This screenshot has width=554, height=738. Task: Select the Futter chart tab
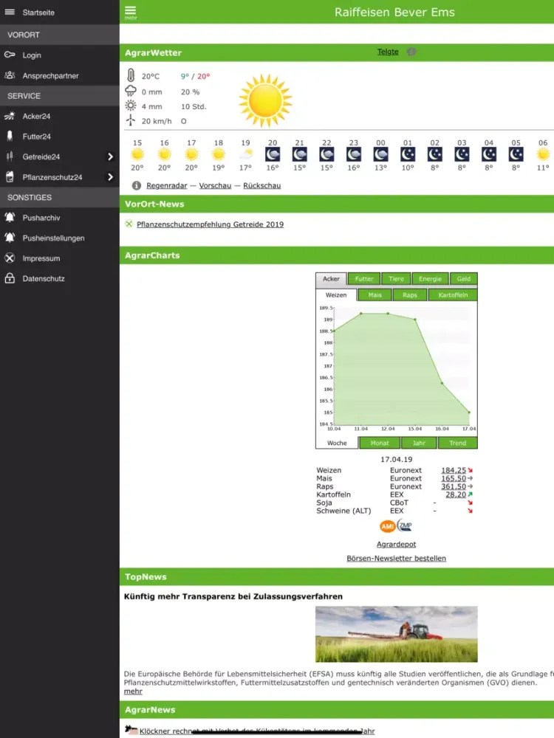coord(363,279)
